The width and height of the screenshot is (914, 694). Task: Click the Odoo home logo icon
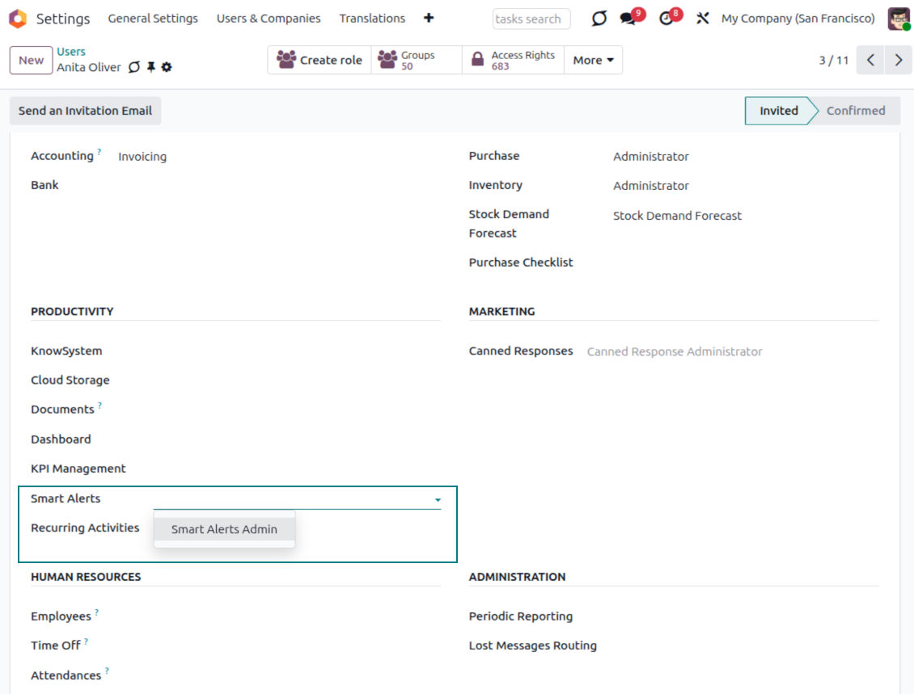point(18,19)
